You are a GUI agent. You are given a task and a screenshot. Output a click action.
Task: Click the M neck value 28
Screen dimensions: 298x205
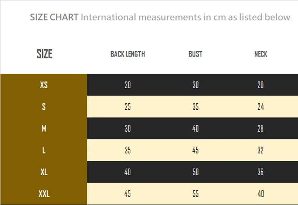261,129
